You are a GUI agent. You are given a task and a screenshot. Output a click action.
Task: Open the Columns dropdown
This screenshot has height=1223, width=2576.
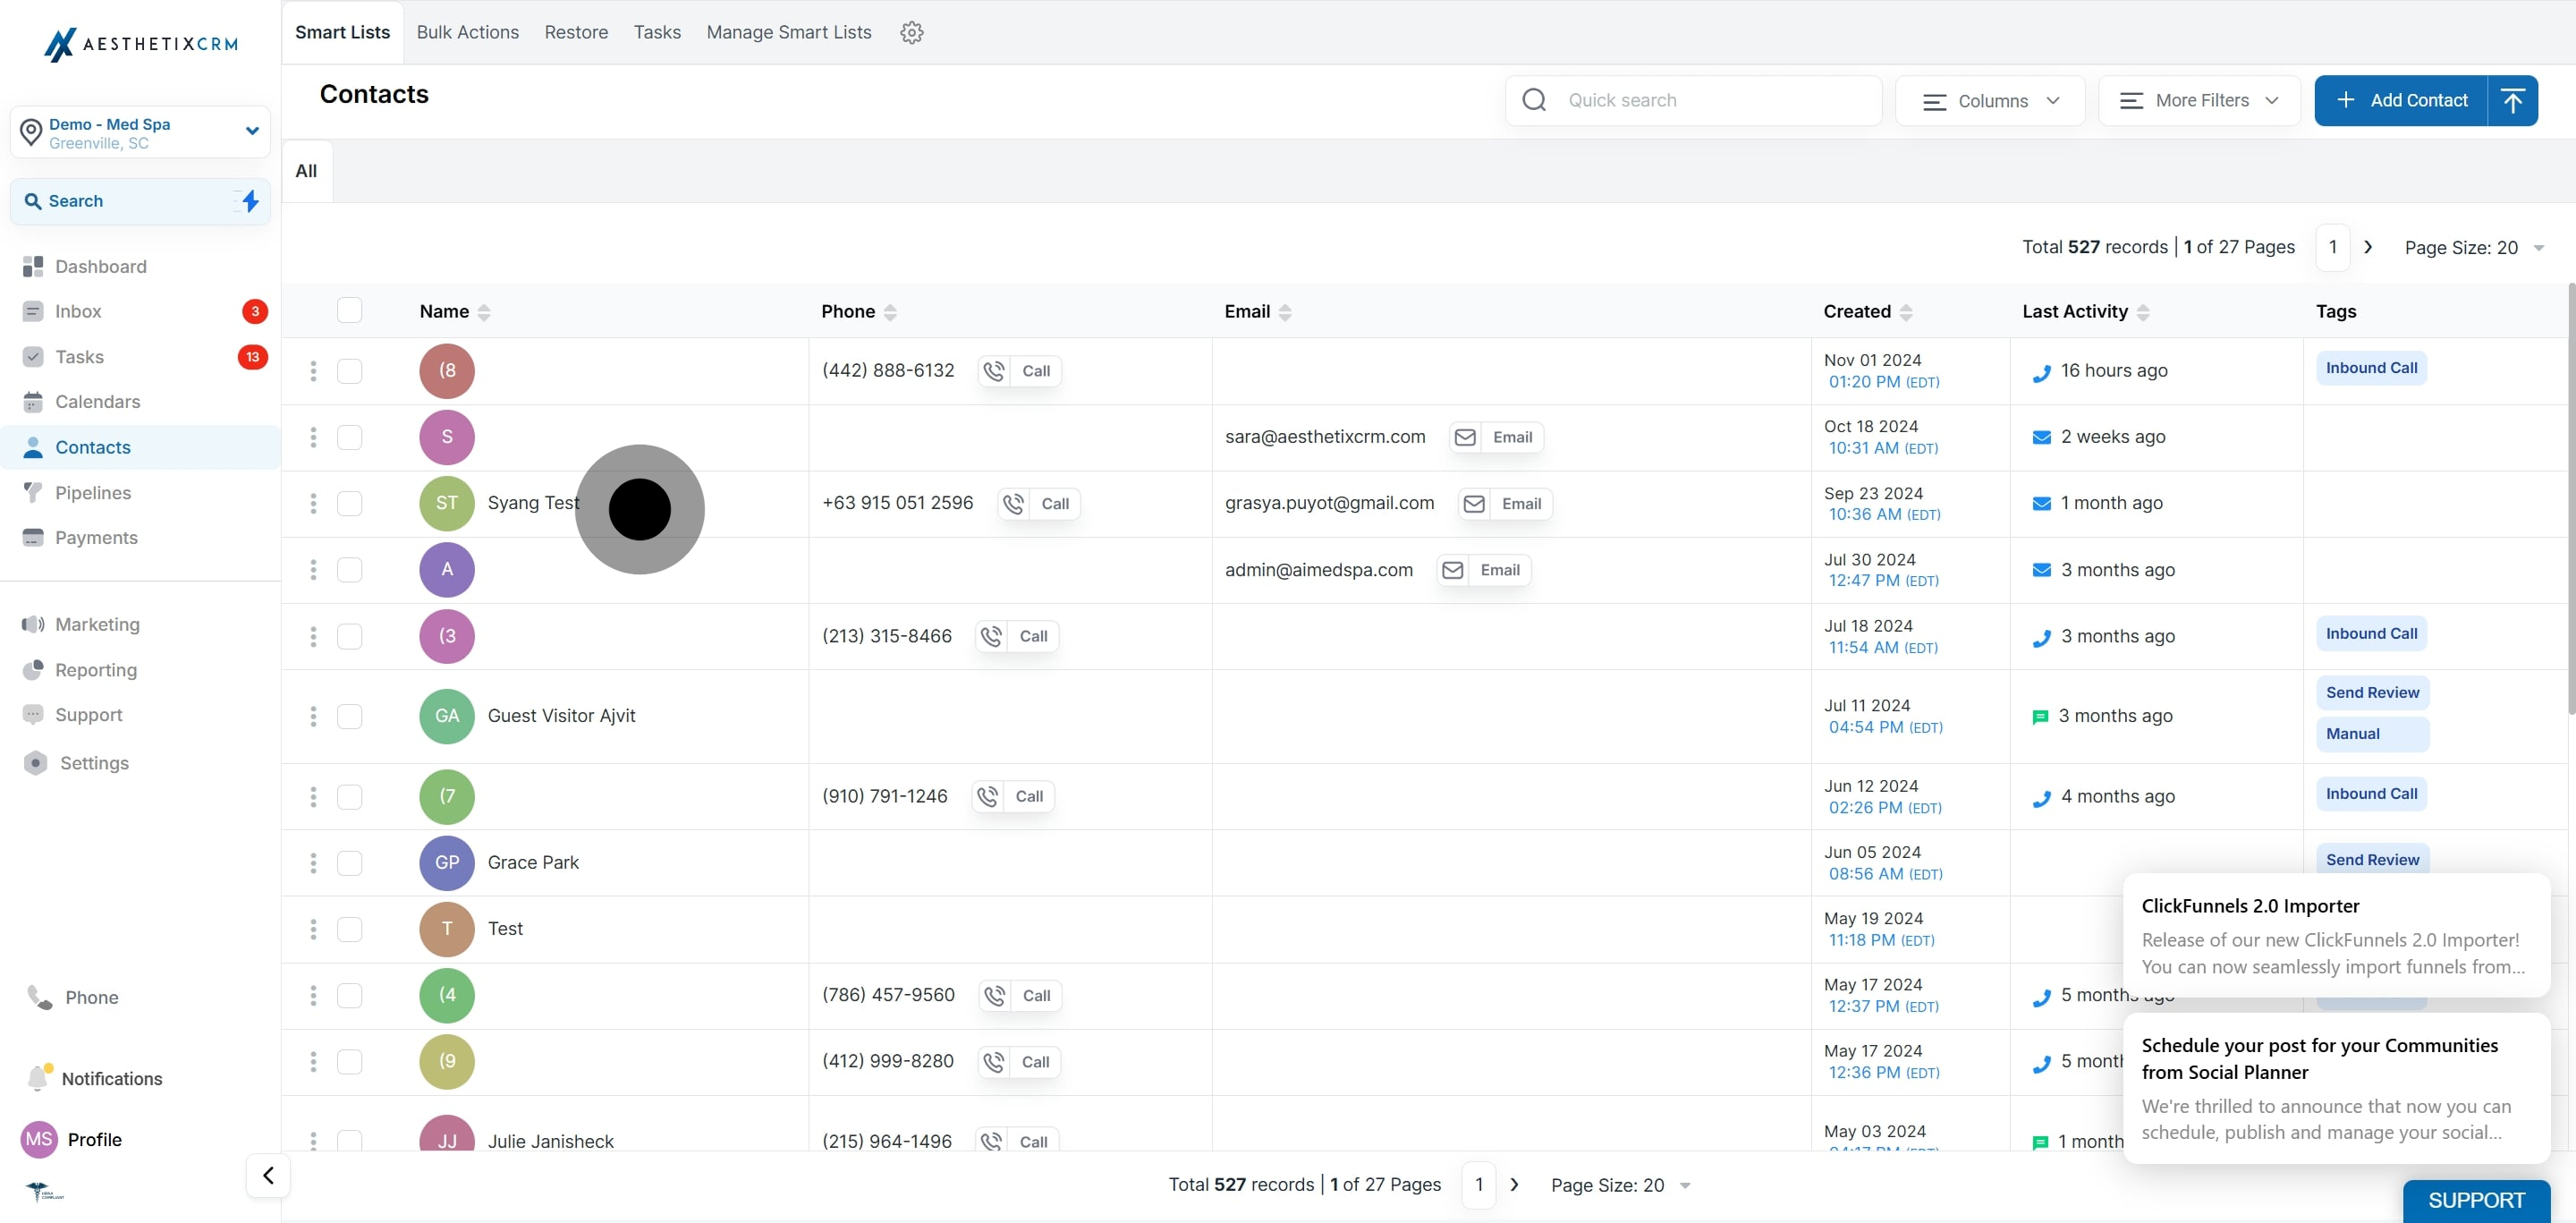point(1990,100)
